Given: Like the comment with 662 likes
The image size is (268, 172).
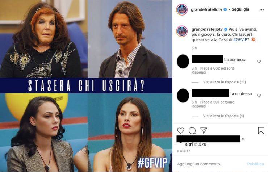Looking at the screenshot, I should (x=259, y=62).
